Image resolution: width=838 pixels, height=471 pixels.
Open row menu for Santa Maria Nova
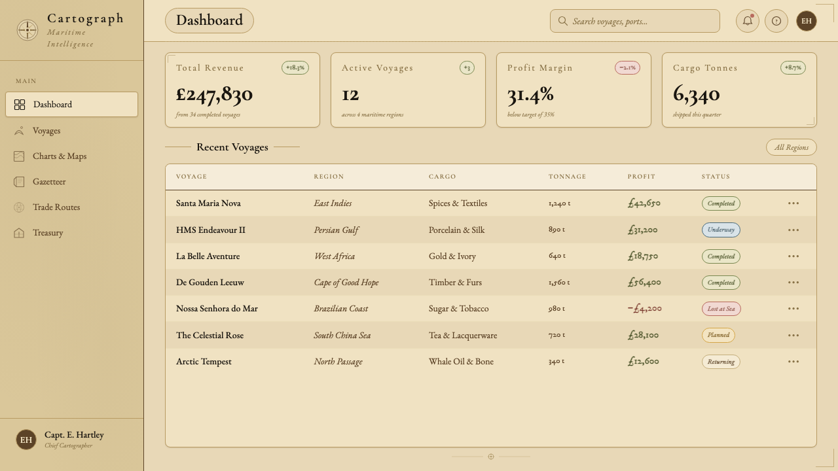pyautogui.click(x=793, y=203)
